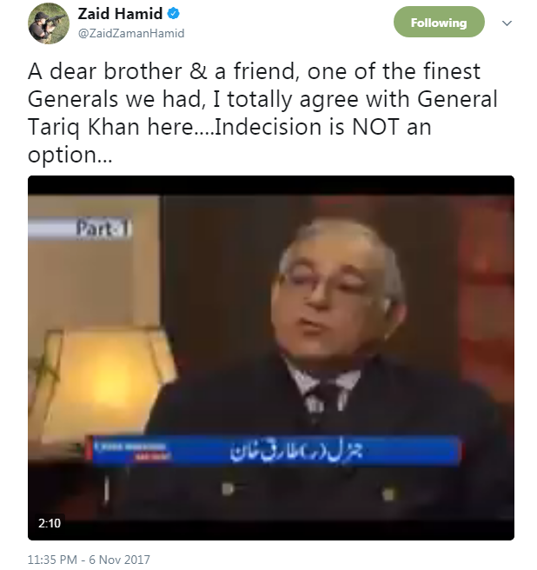Click the tweet's first line about dear brother
The width and height of the screenshot is (537, 570).
click(254, 71)
